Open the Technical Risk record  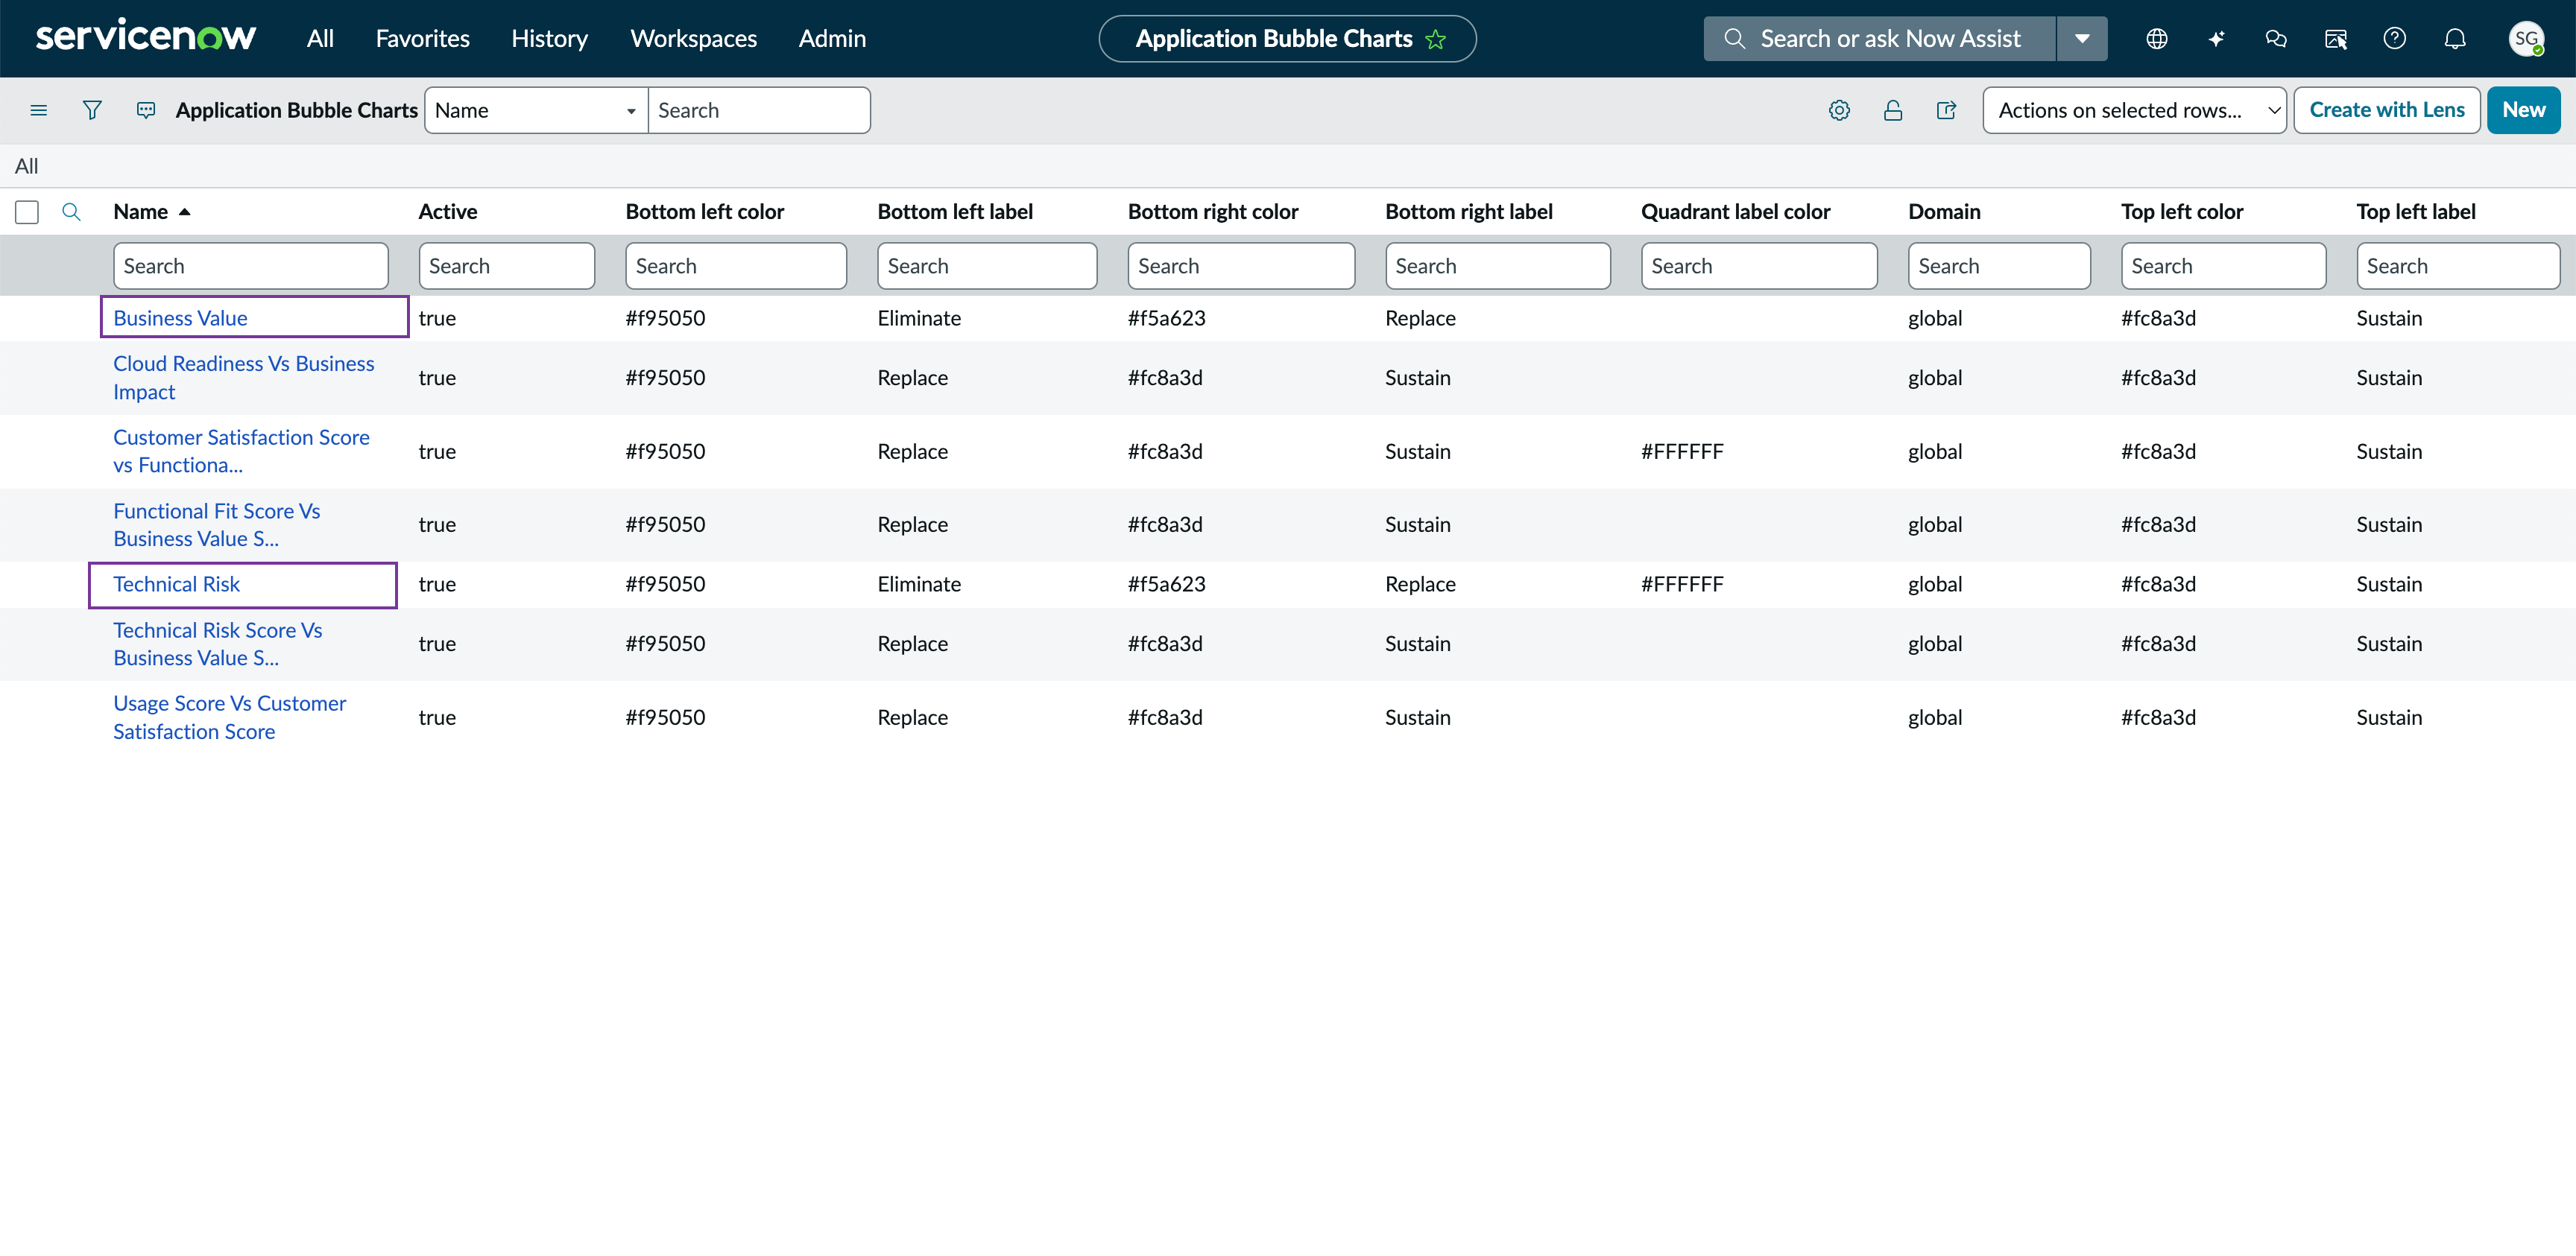point(176,583)
